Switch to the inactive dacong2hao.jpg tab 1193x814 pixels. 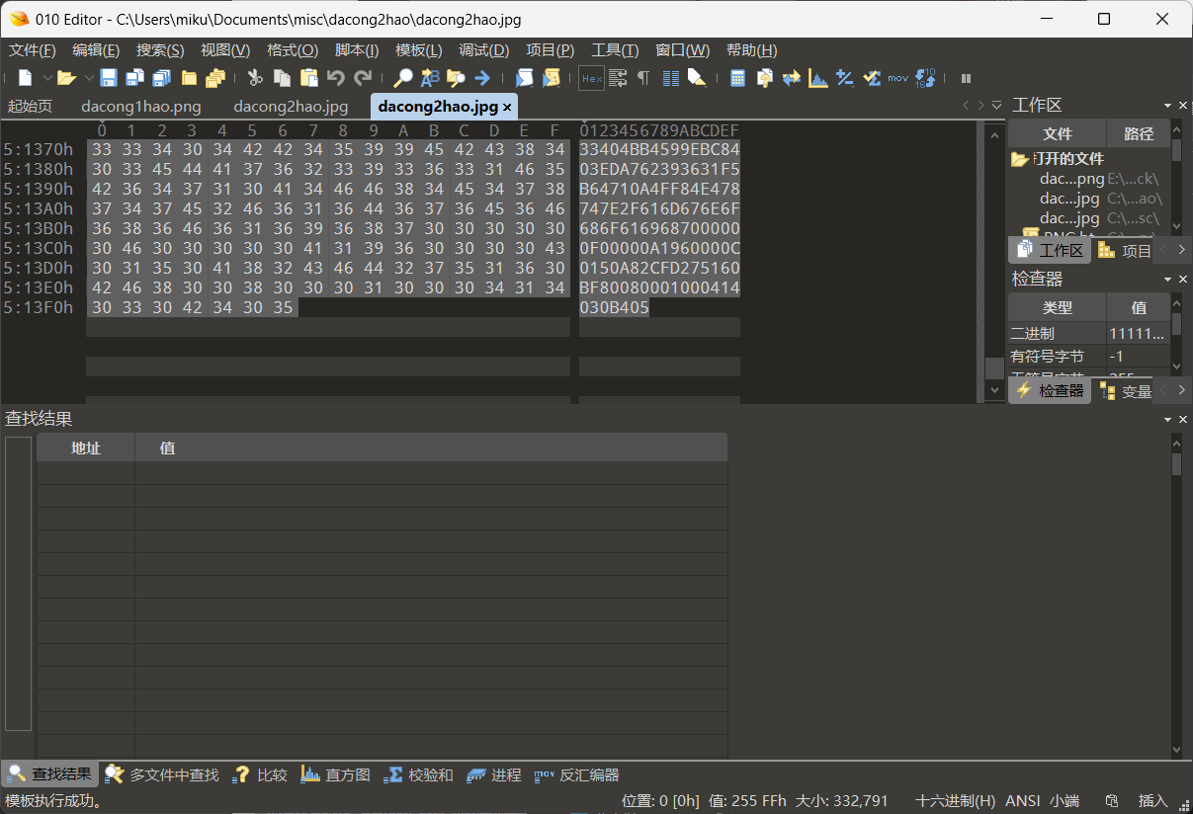291,106
